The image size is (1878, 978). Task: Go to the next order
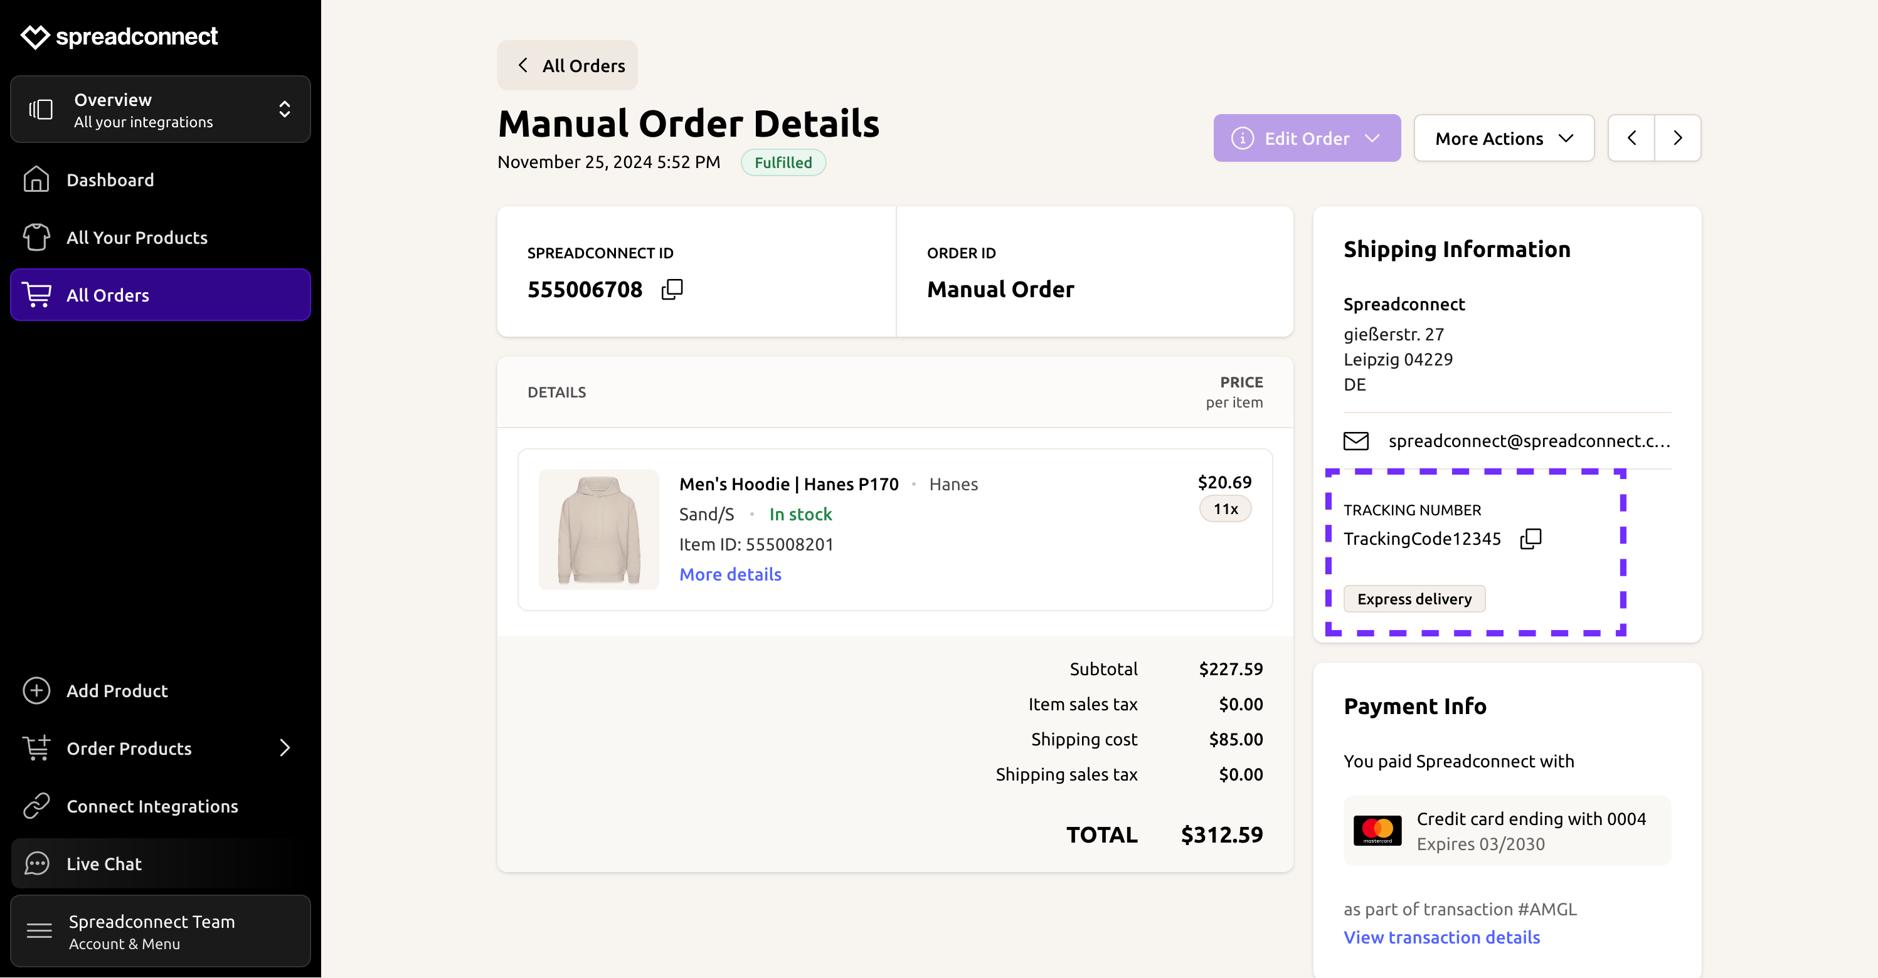tap(1677, 138)
